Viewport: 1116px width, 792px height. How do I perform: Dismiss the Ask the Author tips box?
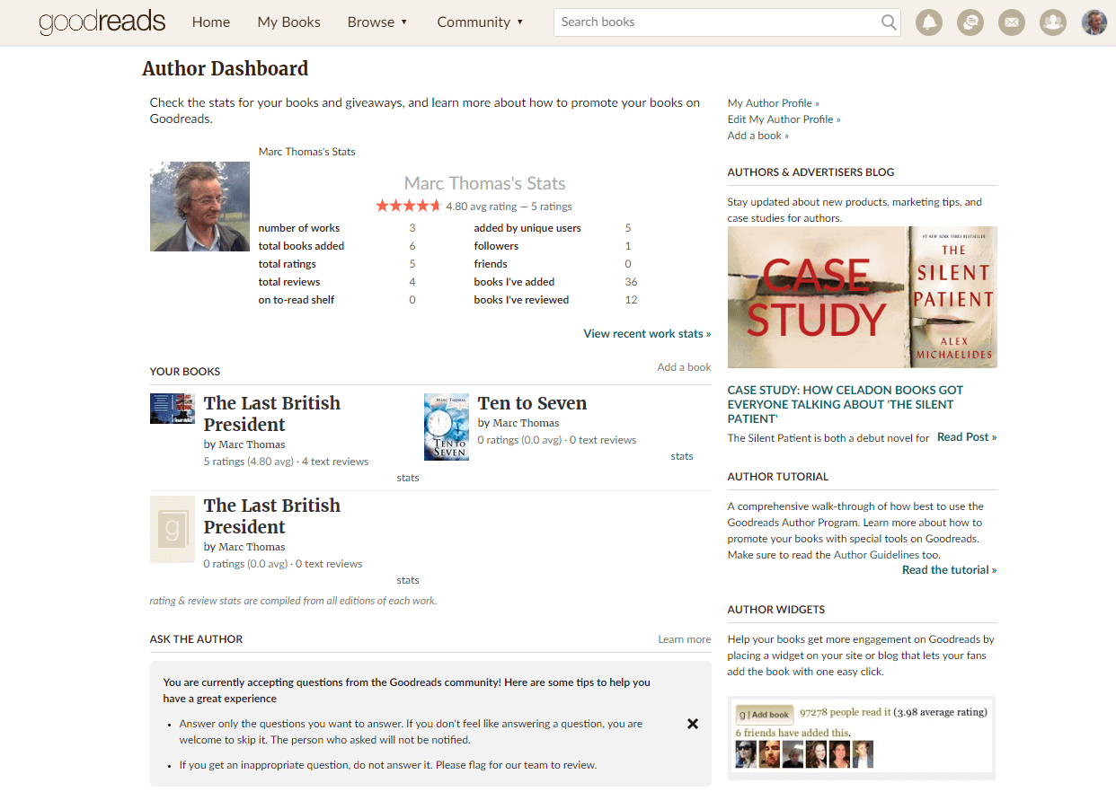click(x=693, y=724)
